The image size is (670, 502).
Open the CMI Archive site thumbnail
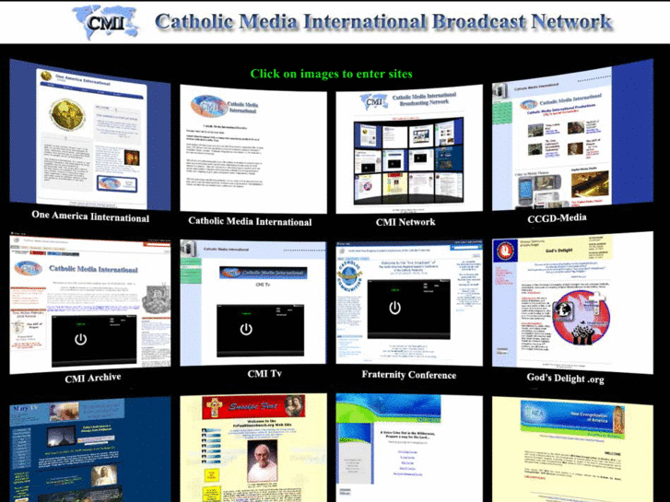pos(90,302)
